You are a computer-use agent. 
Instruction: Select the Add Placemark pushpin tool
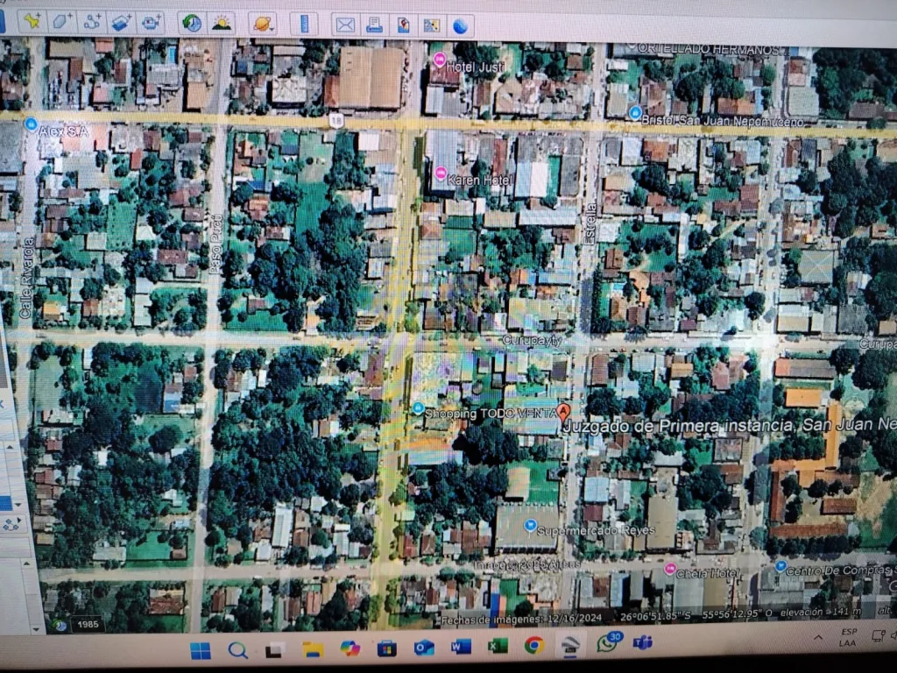click(x=32, y=22)
